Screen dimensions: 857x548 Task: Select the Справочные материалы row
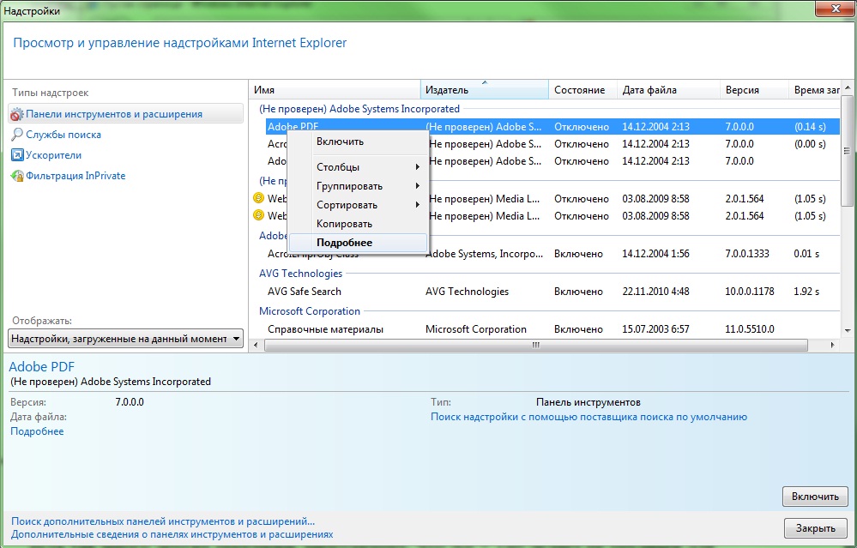click(x=552, y=329)
